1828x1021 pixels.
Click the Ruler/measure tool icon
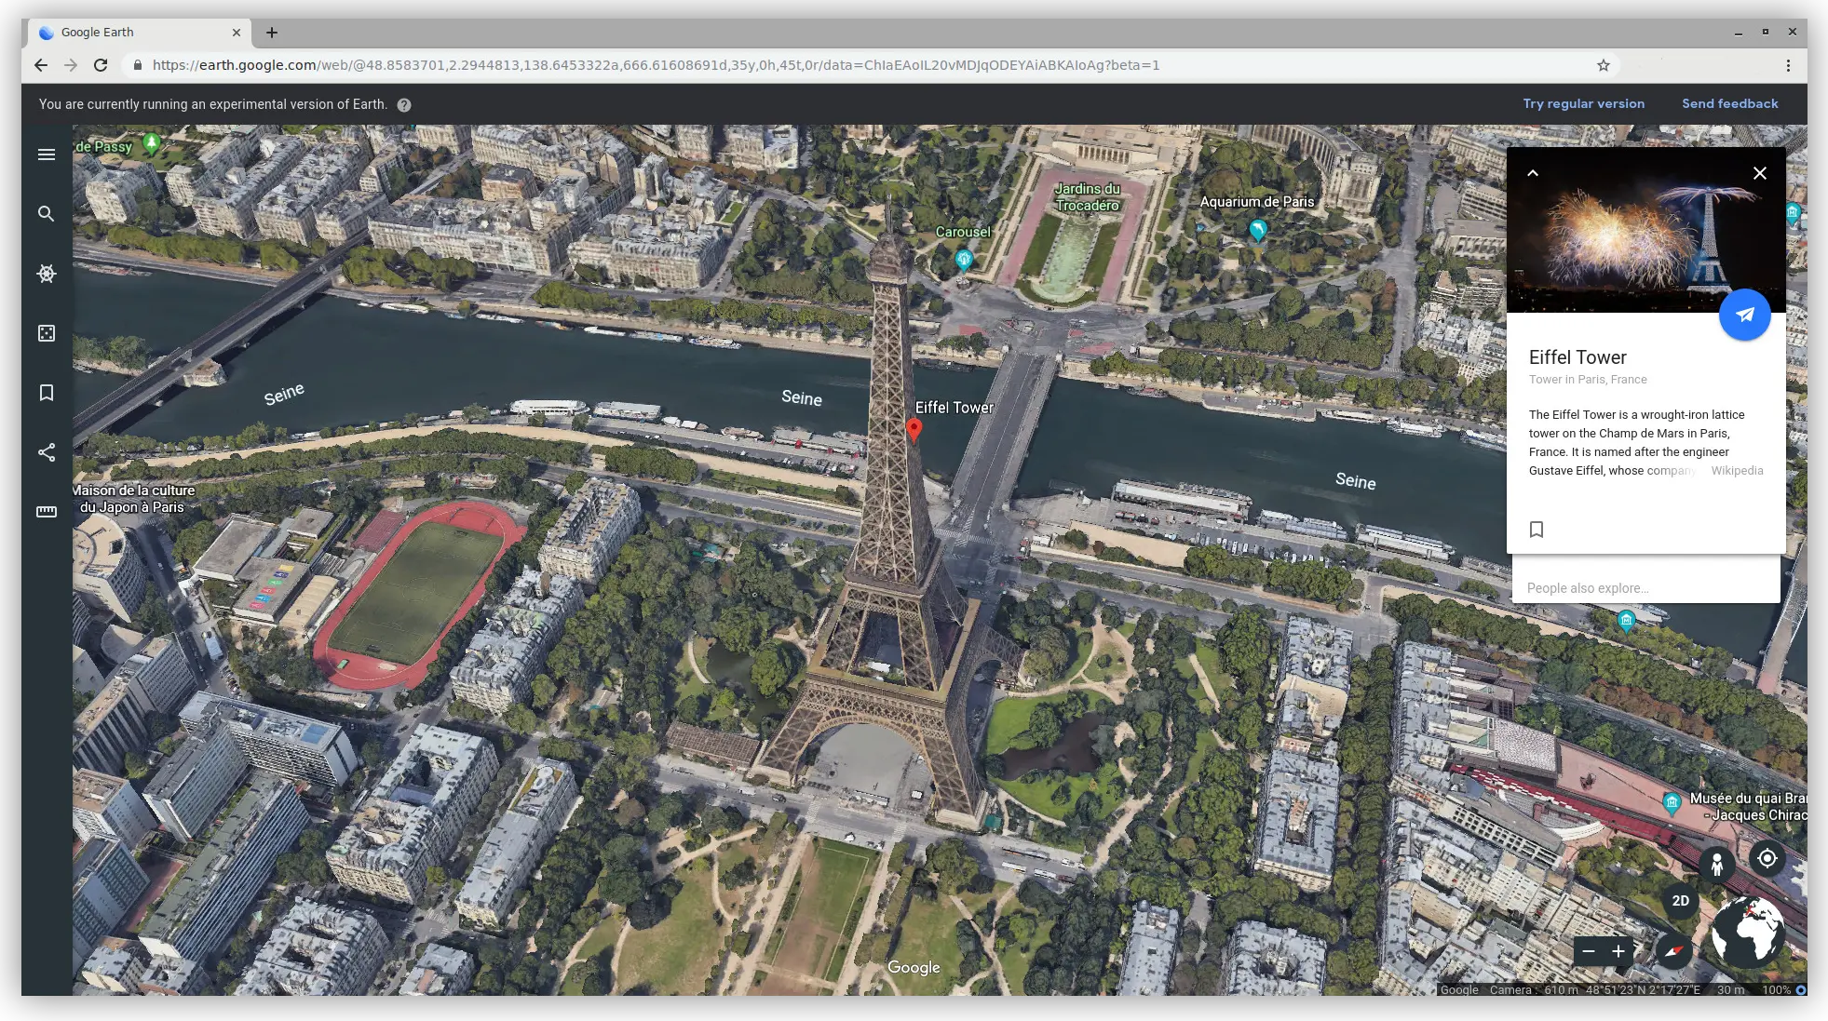click(47, 510)
